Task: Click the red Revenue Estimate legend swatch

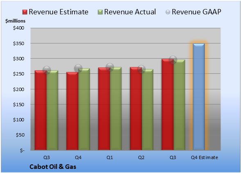Action: tap(25, 12)
